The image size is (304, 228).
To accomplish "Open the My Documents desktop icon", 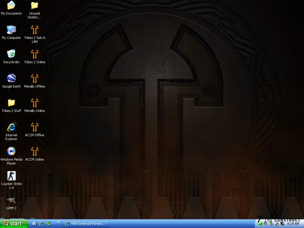I will coord(11,8).
